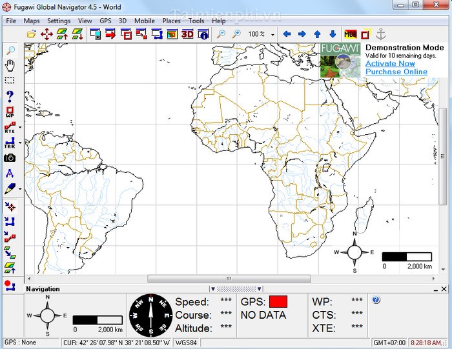Open the Help menu
Image resolution: width=452 pixels, height=349 pixels.
(218, 21)
